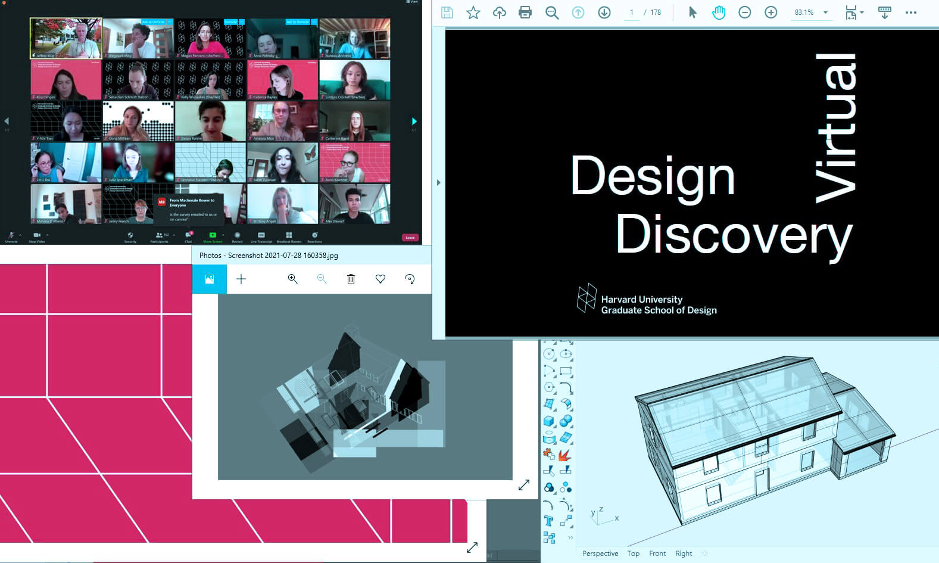The height and width of the screenshot is (563, 939).
Task: Select the Rhino Box solid tool
Action: 550,421
